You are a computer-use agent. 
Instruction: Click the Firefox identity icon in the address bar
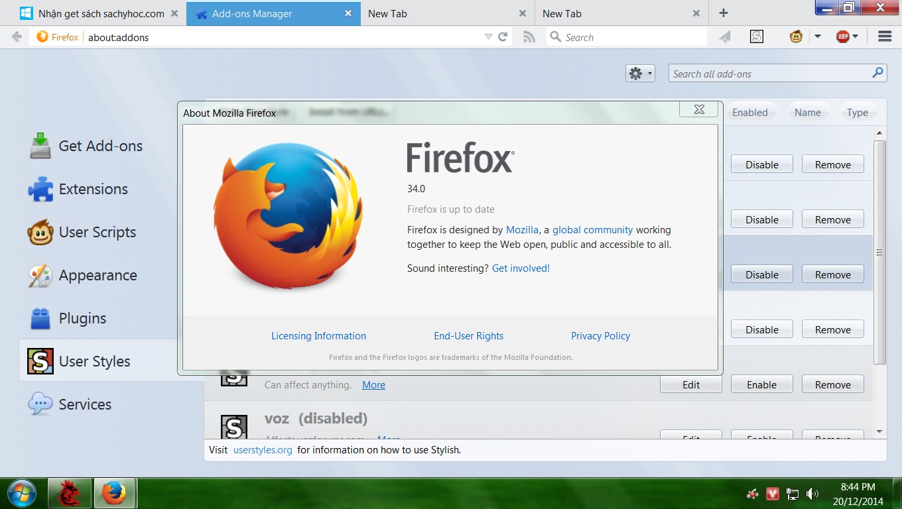[42, 37]
